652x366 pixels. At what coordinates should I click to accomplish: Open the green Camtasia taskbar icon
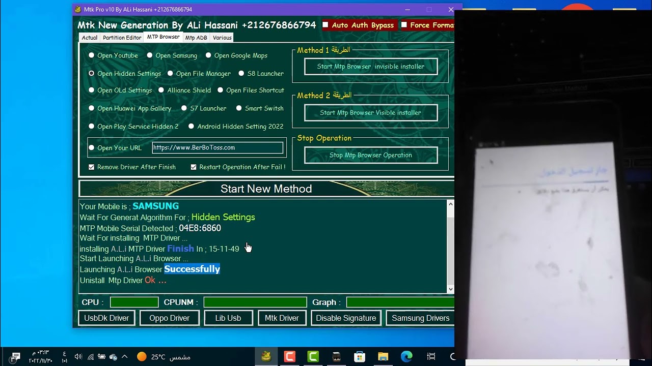coord(313,357)
